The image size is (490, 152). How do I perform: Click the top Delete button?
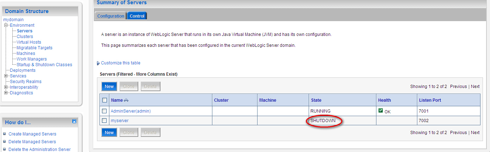pyautogui.click(x=151, y=87)
